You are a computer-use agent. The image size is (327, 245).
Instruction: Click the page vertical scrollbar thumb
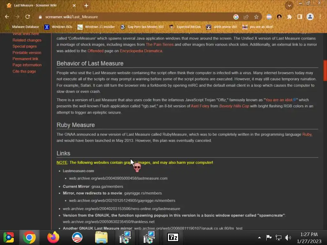tap(325, 71)
